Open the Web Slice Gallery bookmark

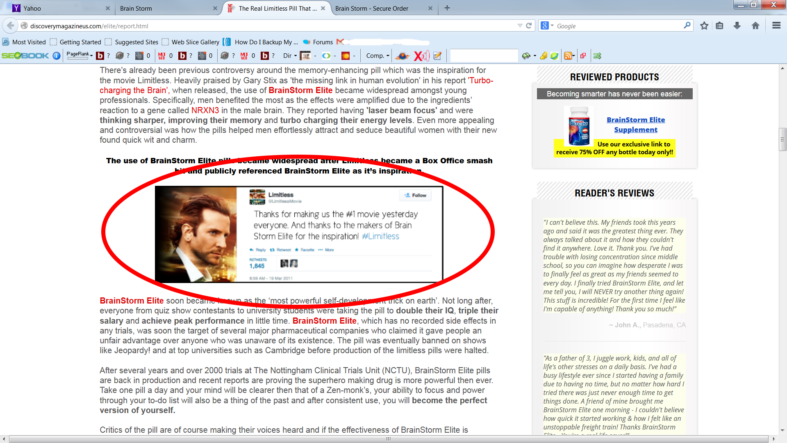tap(191, 42)
